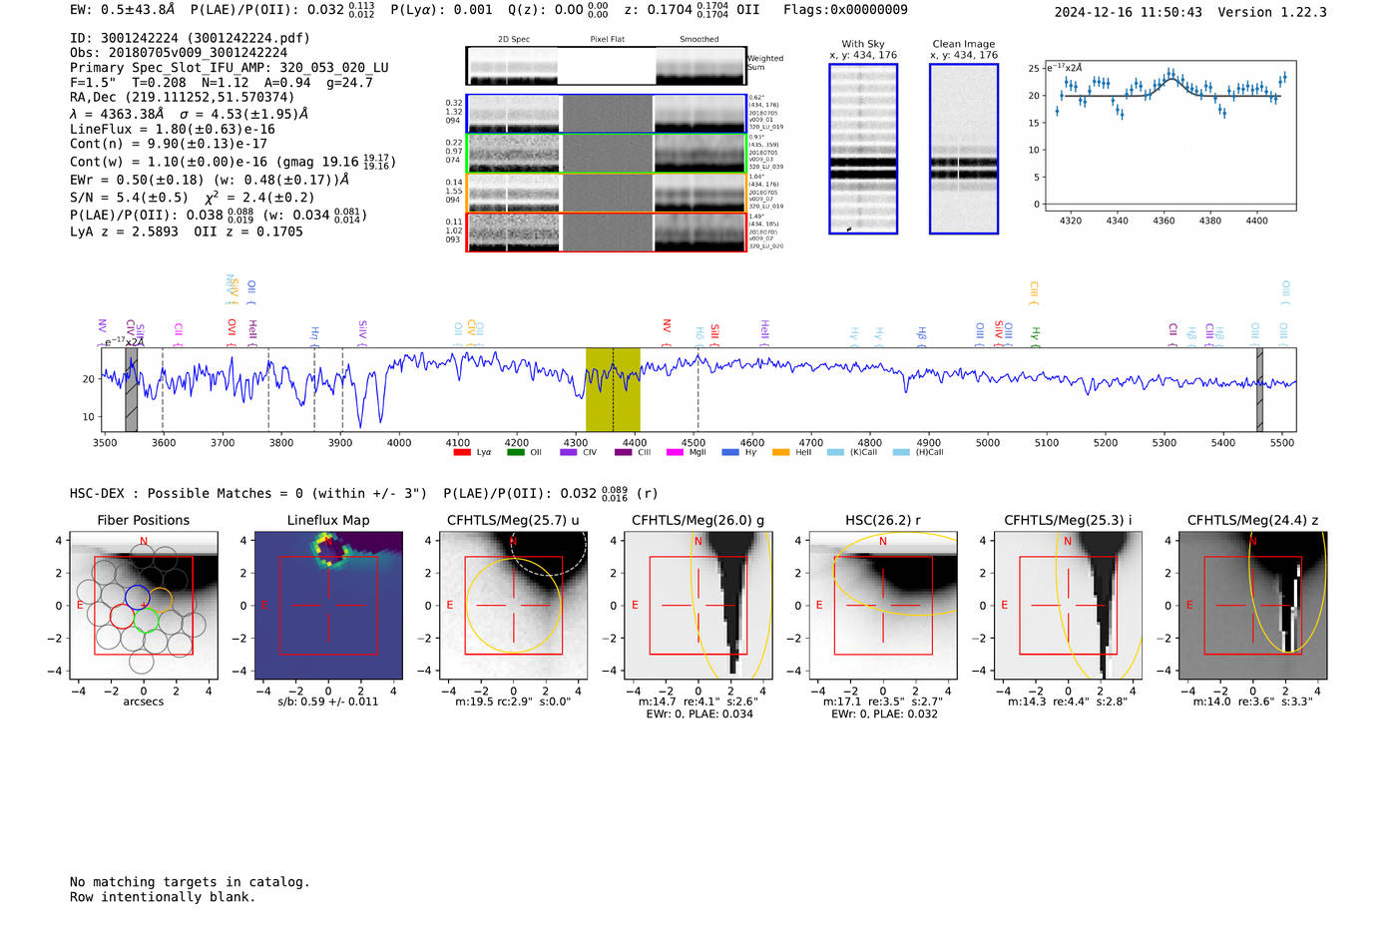Click the magenta MgII legend swatch
Image resolution: width=1397 pixels, height=951 pixels.
coord(676,452)
